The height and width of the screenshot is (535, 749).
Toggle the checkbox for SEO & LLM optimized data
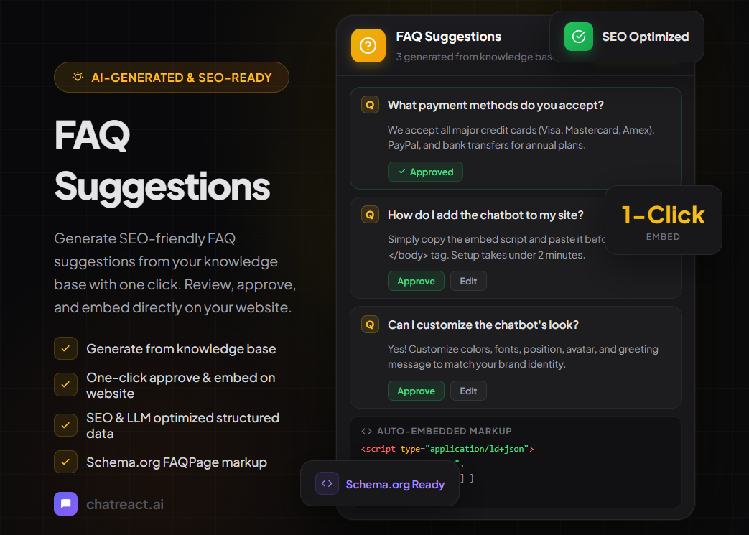(x=65, y=425)
